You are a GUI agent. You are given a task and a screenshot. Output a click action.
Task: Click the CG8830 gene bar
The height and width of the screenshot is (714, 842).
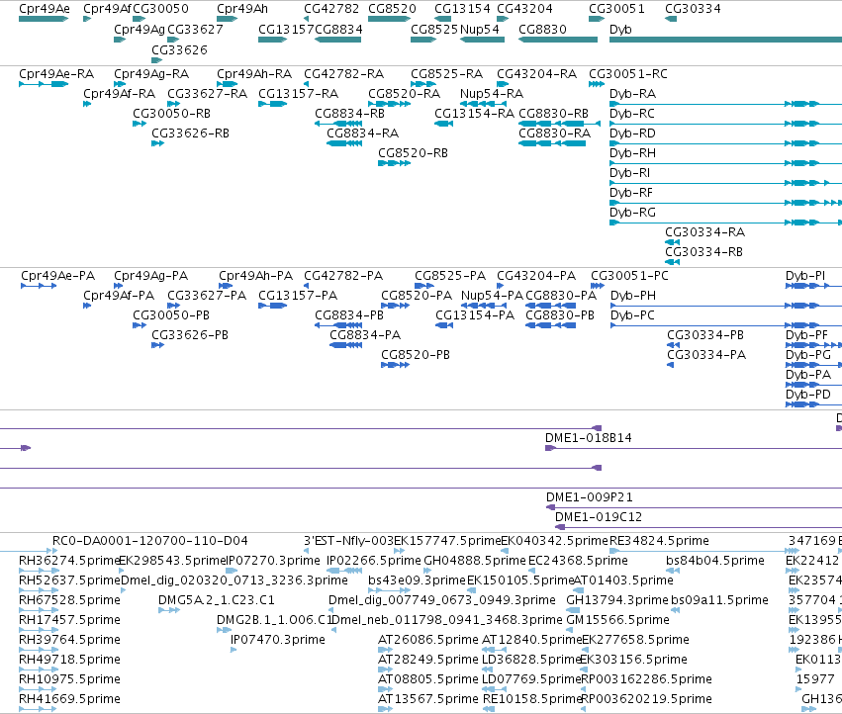(558, 40)
